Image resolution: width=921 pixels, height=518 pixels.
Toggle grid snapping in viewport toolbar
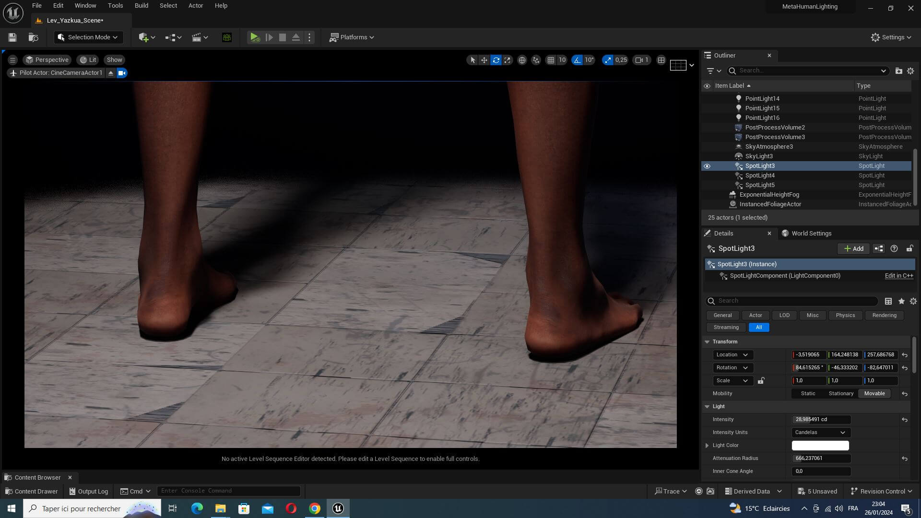551,60
